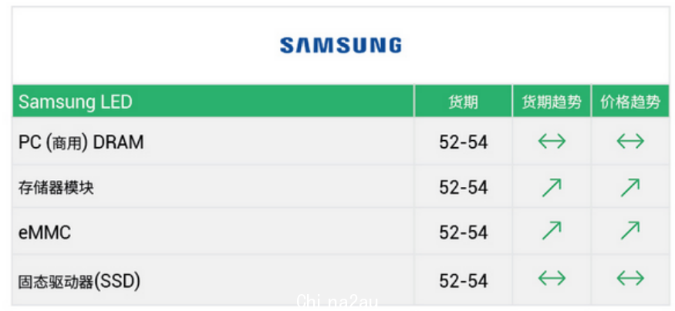Select the PC (商用) DRAM row label

tap(81, 142)
